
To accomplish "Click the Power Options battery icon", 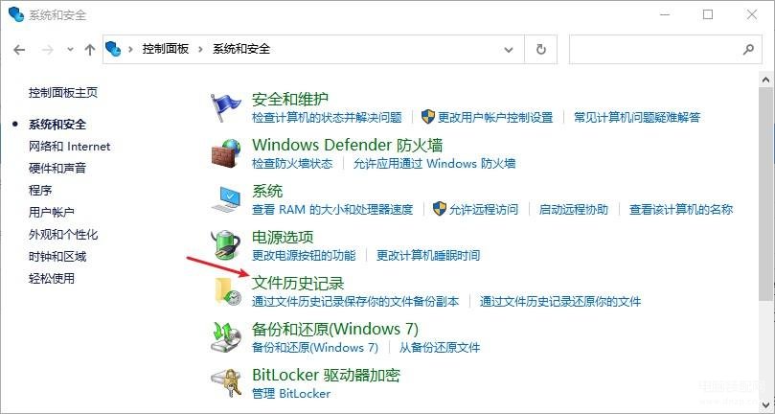I will point(226,245).
